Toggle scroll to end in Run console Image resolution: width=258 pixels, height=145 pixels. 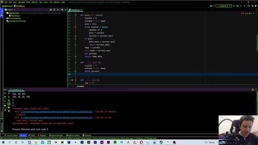click(x=9, y=104)
